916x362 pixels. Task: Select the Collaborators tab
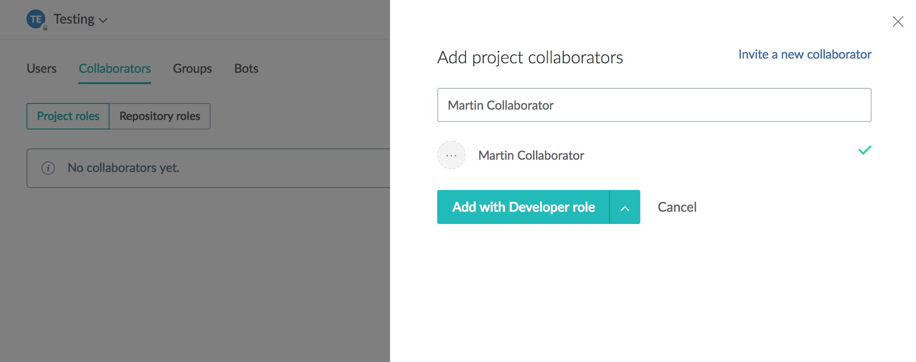(115, 69)
